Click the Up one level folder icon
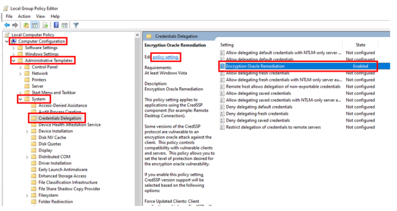 [26, 25]
